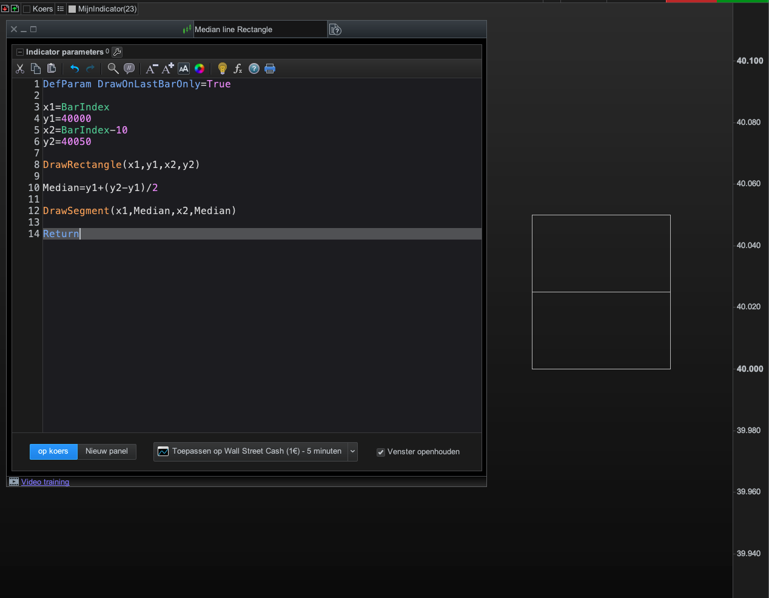The height and width of the screenshot is (598, 769).
Task: Click the Median formula on line 10
Action: click(101, 187)
